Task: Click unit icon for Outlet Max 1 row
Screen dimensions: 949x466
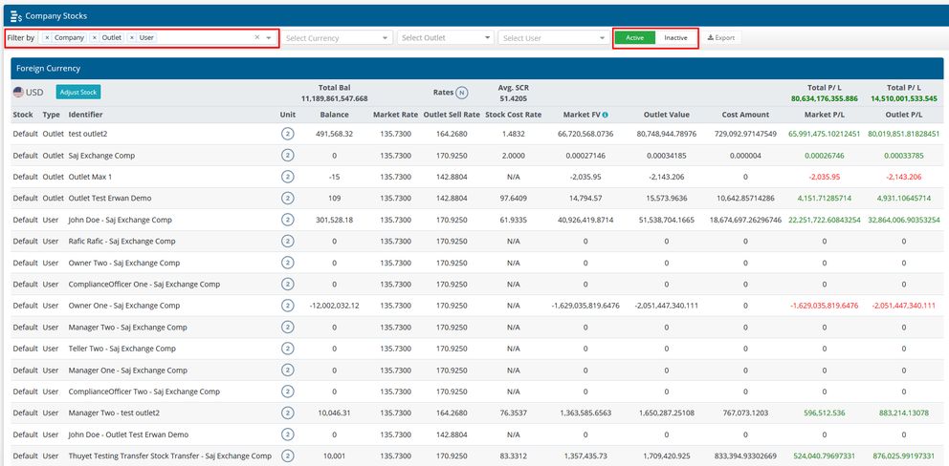Action: 288,177
